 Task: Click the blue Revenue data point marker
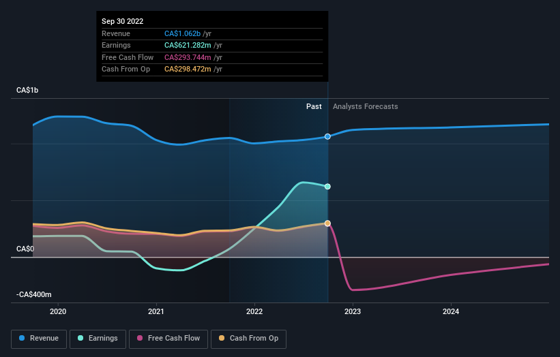[x=327, y=136]
